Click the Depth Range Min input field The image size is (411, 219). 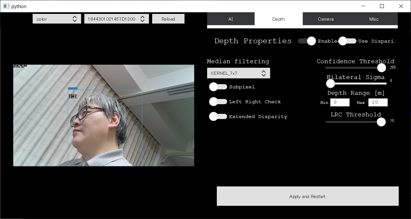pos(340,102)
